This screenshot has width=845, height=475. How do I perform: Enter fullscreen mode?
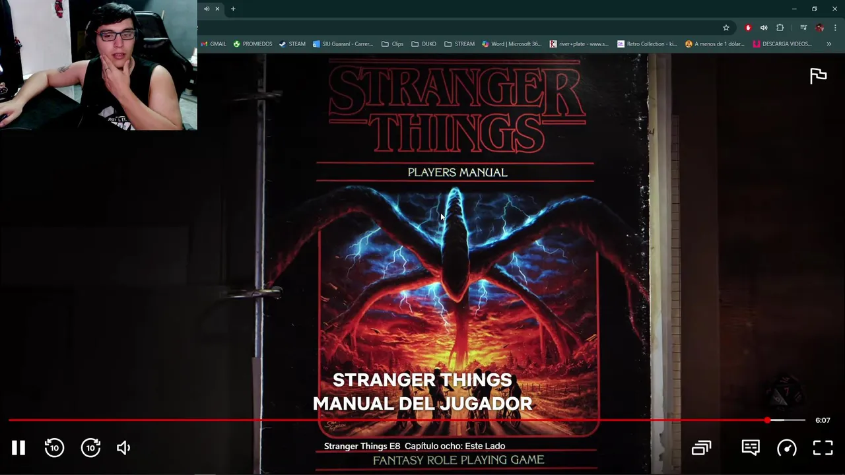[x=823, y=448]
